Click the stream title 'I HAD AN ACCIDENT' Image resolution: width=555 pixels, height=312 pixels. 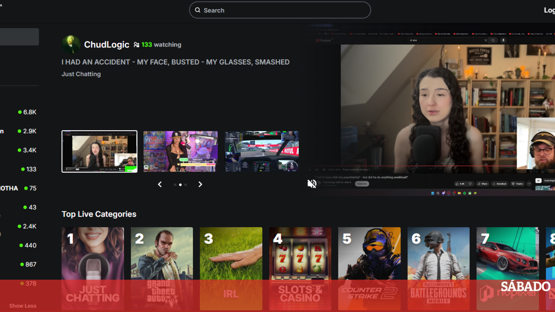tap(176, 62)
